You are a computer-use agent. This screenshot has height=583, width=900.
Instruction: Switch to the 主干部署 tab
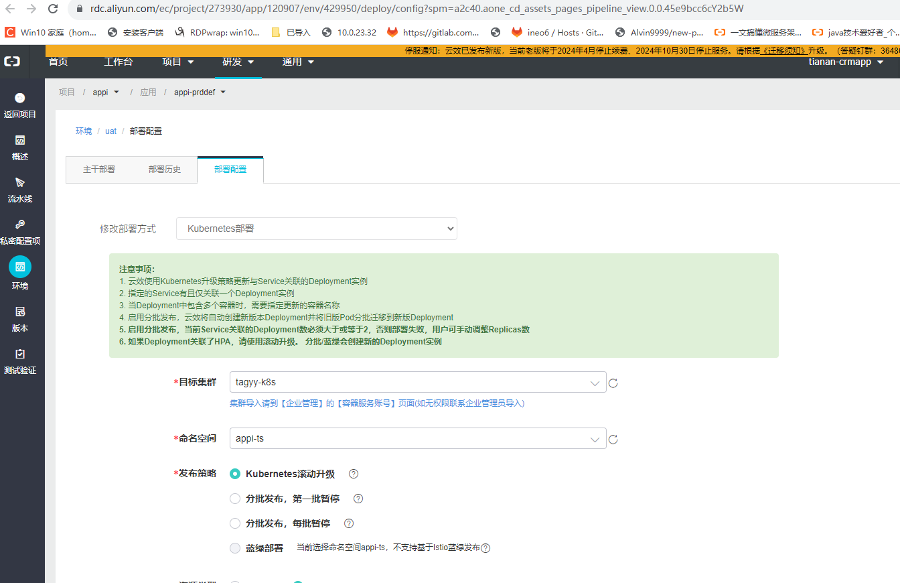pyautogui.click(x=99, y=170)
